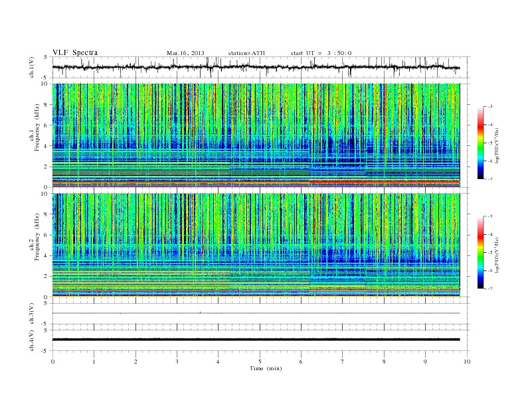
Task: Click the "VLF Spectra" plot title
Action: (75, 52)
